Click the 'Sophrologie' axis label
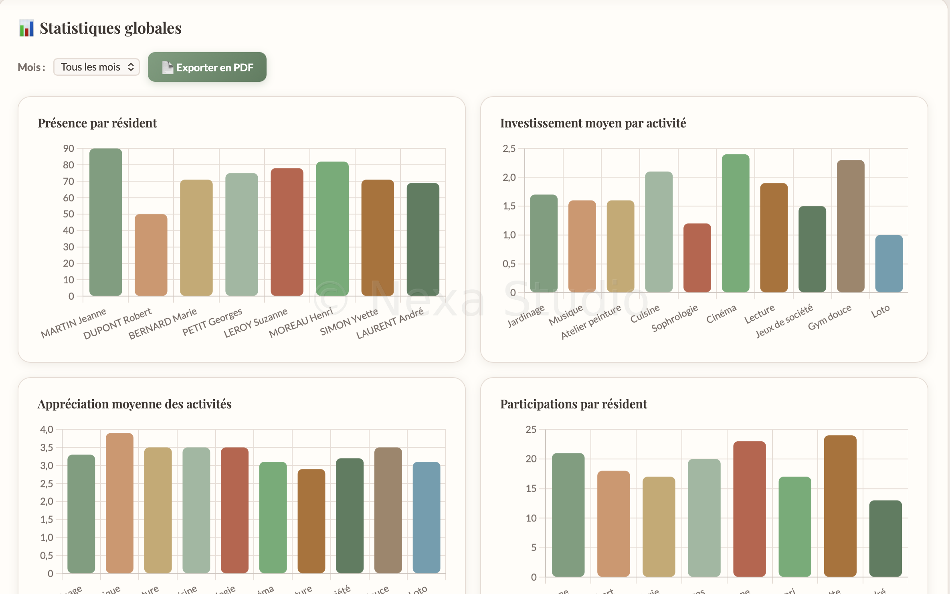 click(x=675, y=318)
